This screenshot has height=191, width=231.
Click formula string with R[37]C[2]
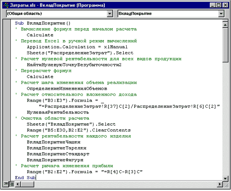(x=129, y=106)
